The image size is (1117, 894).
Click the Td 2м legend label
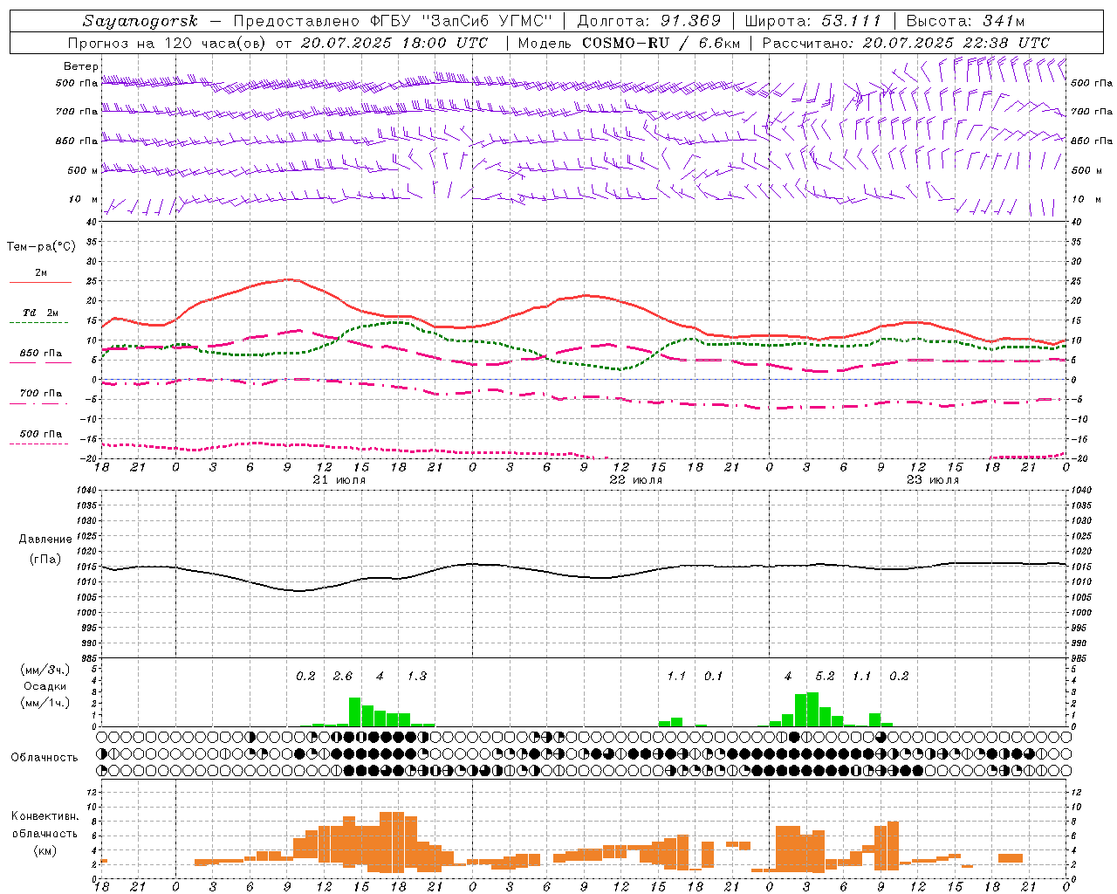41,313
